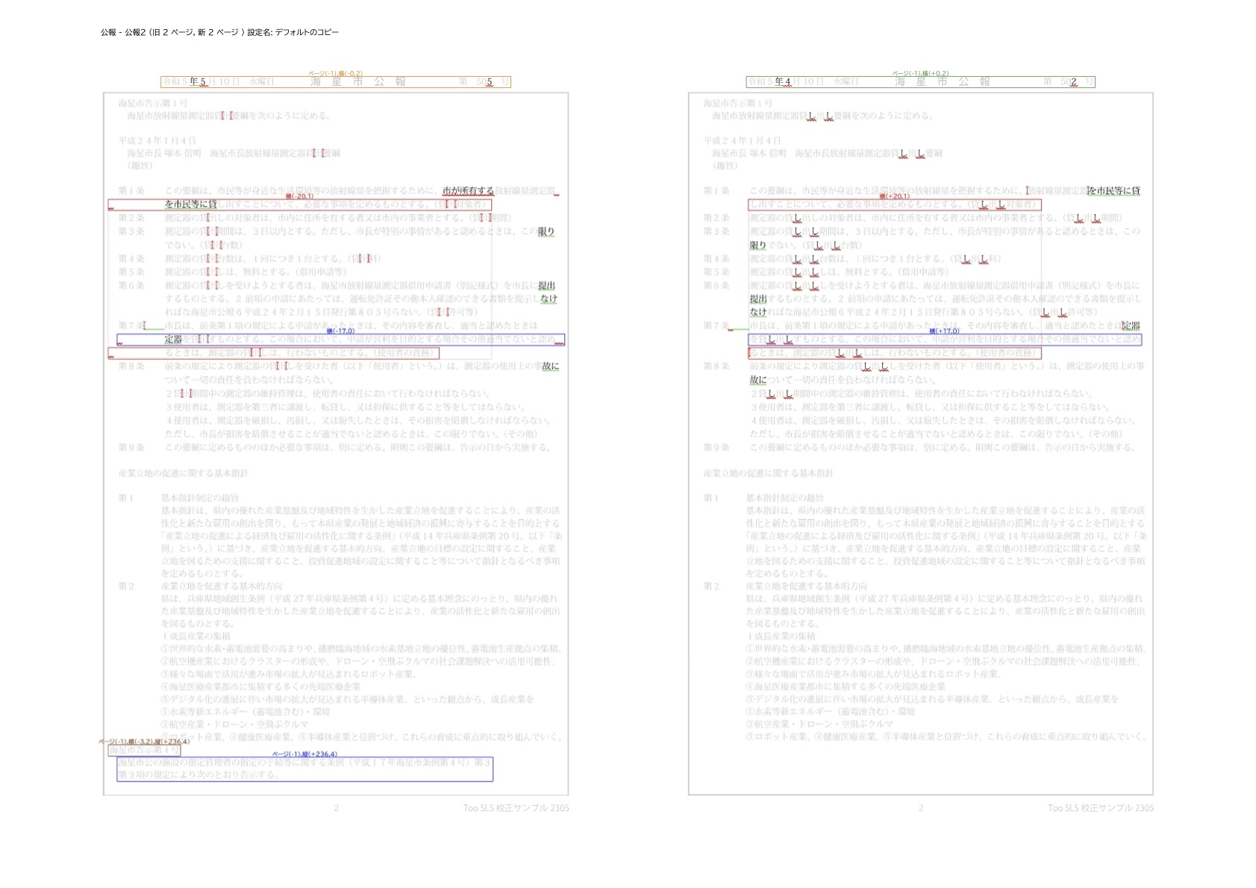The width and height of the screenshot is (1256, 888).
Task: Click right page Too SLS 校正サンプル footer
Action: 1100,808
